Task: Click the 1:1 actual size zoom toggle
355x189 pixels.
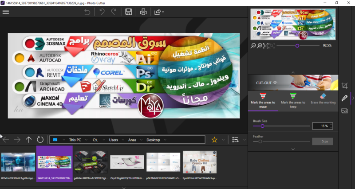Action: [x=266, y=46]
